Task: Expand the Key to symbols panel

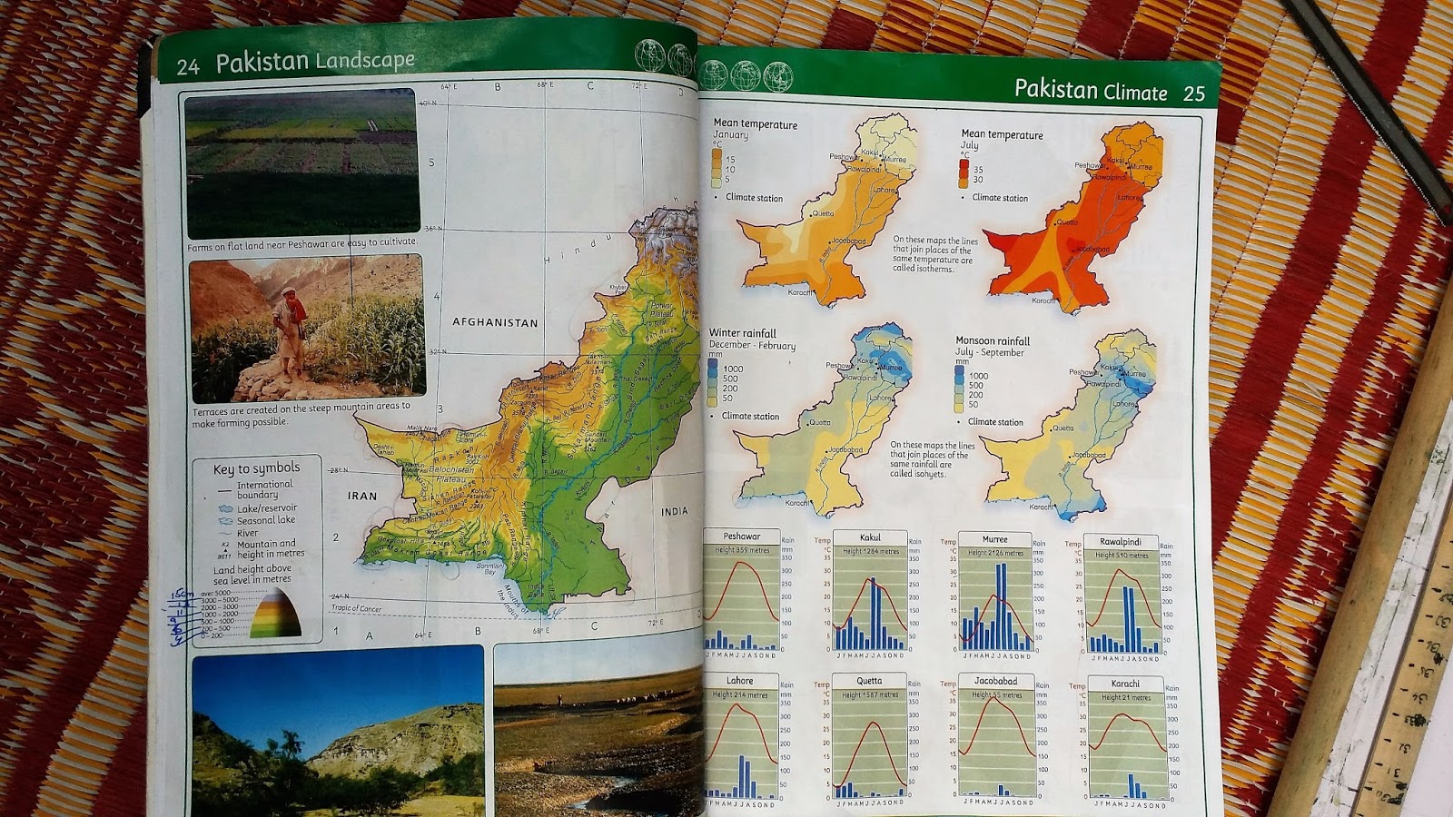Action: 257,470
